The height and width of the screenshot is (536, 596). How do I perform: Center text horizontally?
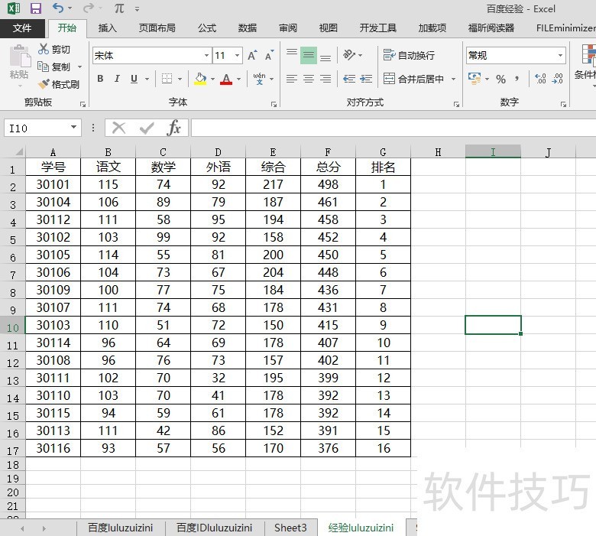[x=308, y=79]
